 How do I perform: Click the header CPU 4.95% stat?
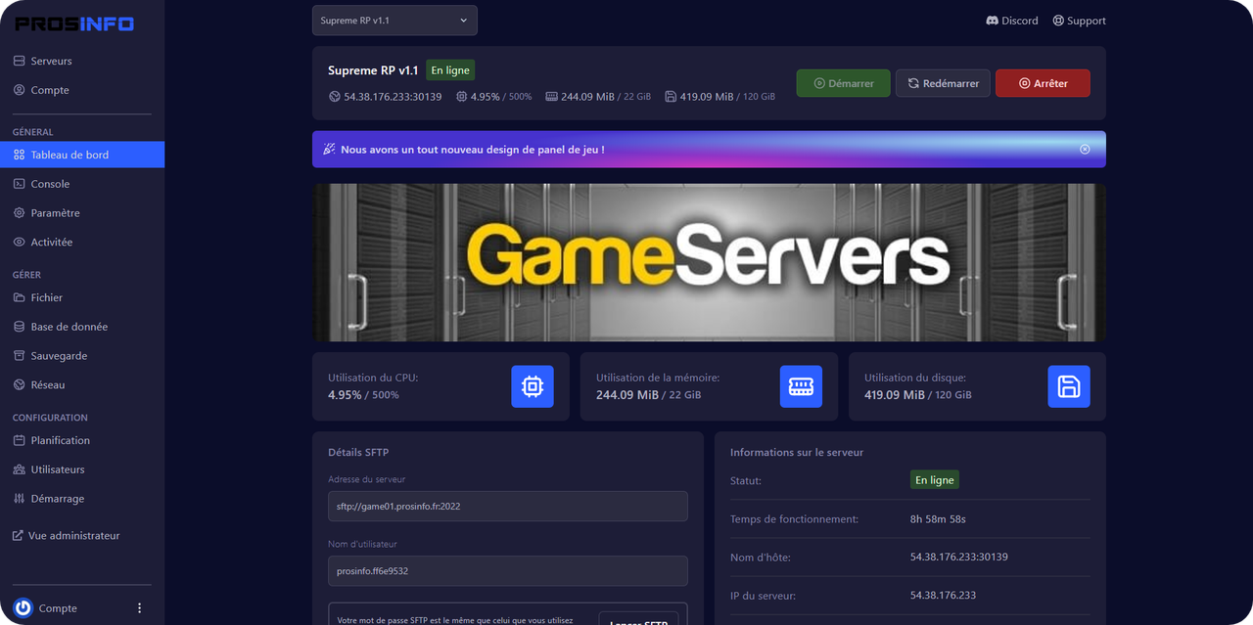coord(494,97)
